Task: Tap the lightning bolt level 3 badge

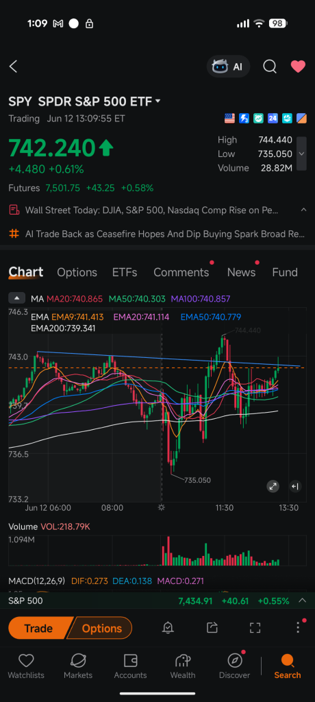Action: [x=244, y=118]
